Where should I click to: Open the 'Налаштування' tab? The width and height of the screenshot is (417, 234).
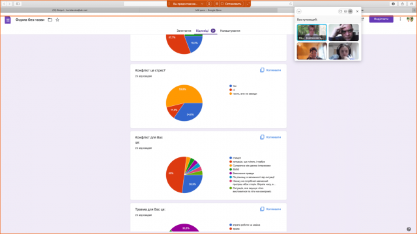pos(230,31)
